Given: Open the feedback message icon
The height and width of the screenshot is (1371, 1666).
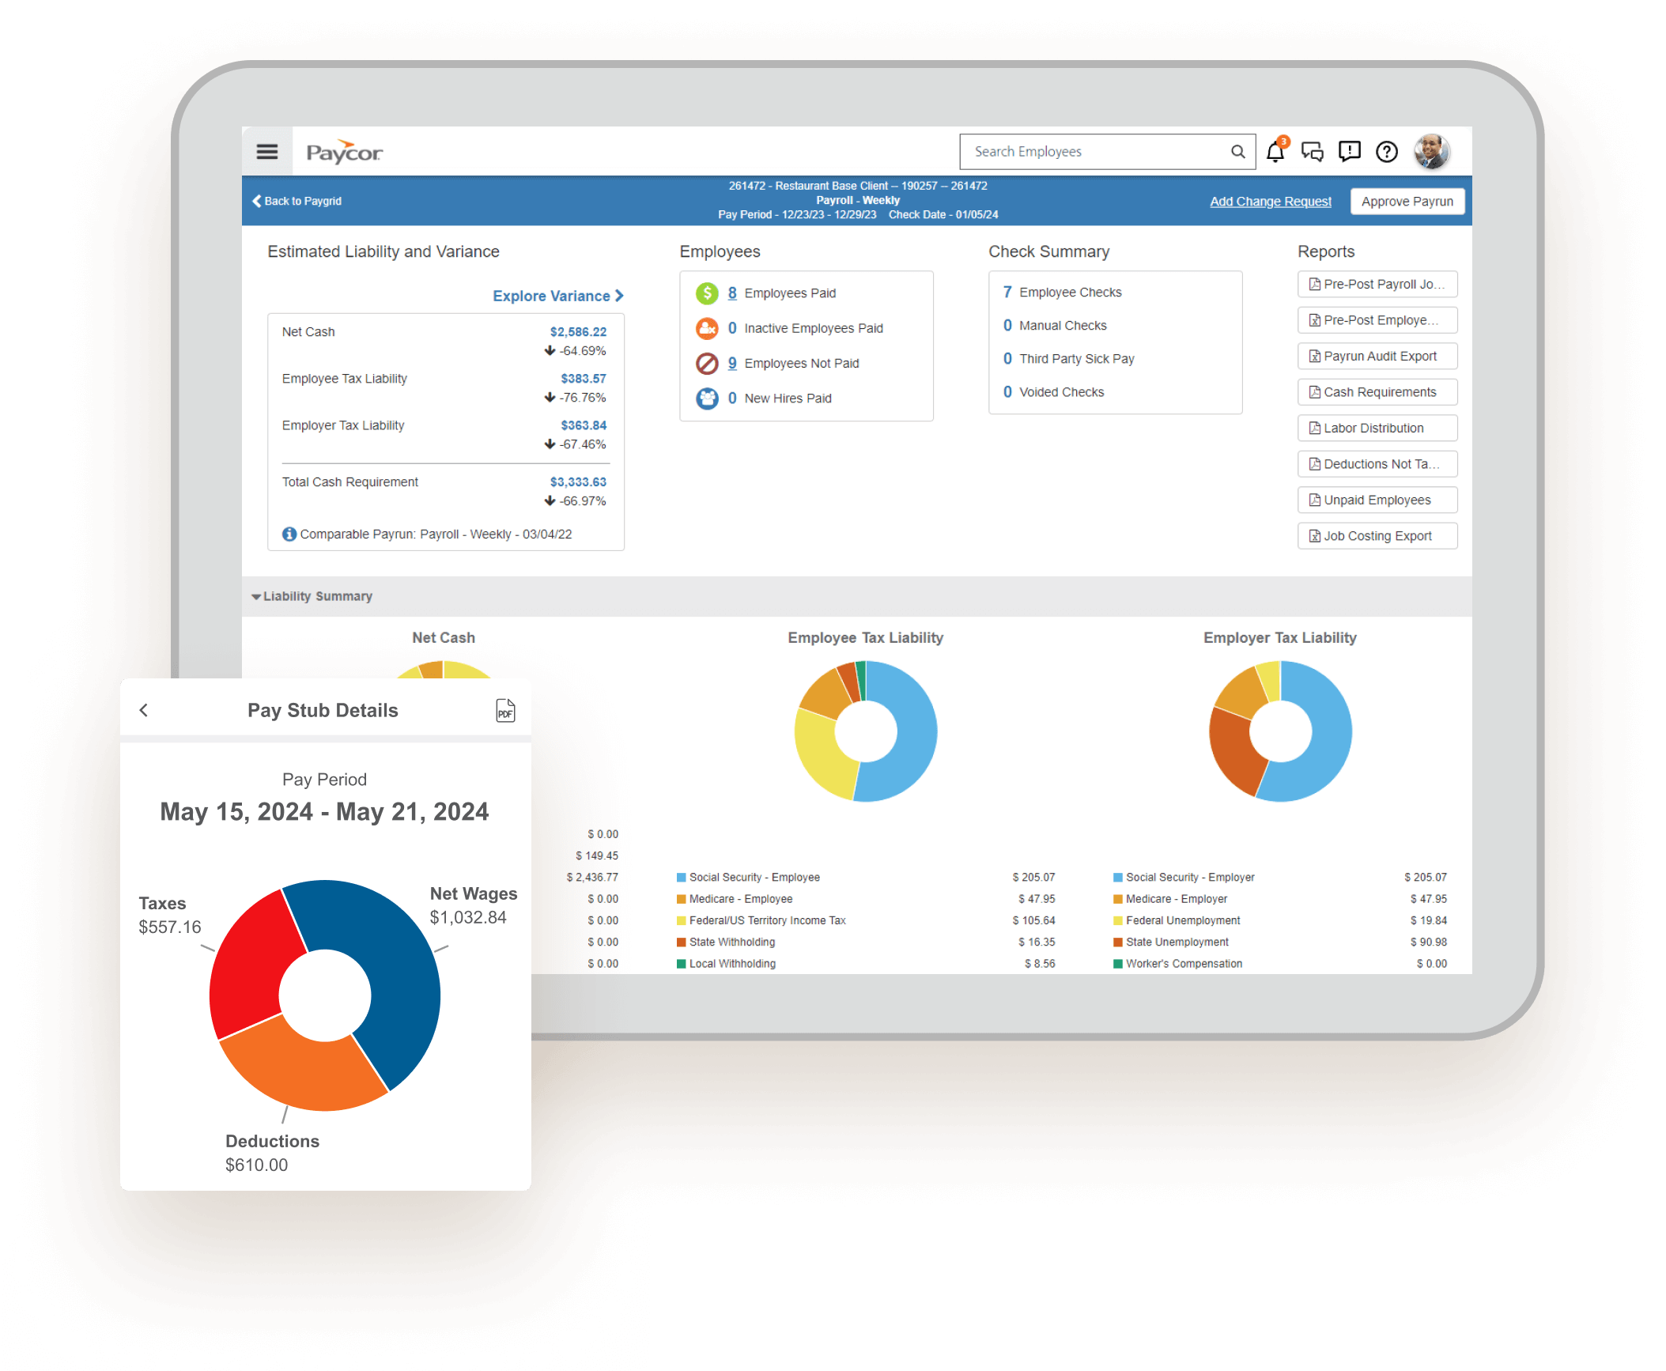Looking at the screenshot, I should [1350, 151].
